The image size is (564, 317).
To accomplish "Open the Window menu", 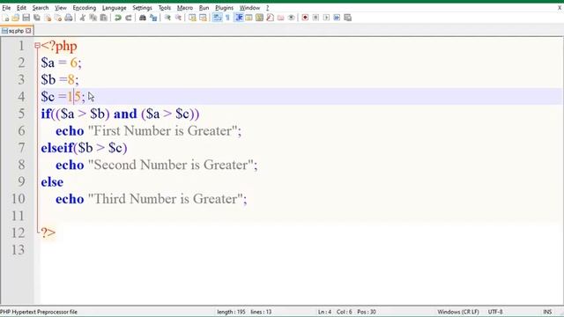I will 249,8.
